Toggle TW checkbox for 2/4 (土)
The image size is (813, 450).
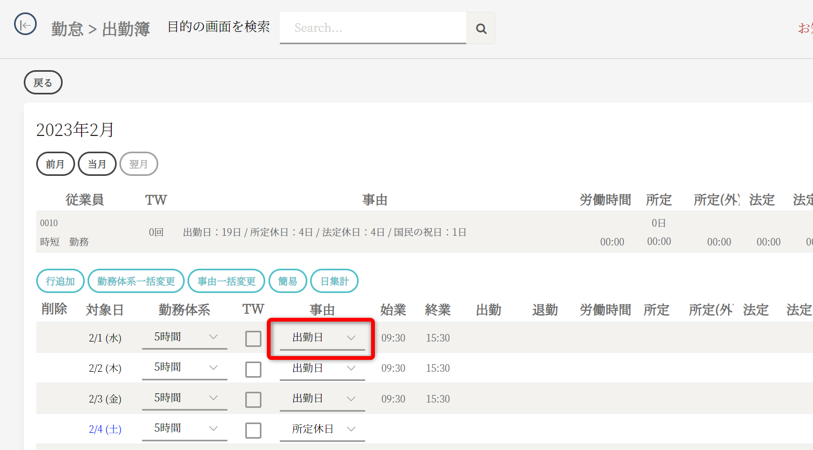click(253, 431)
